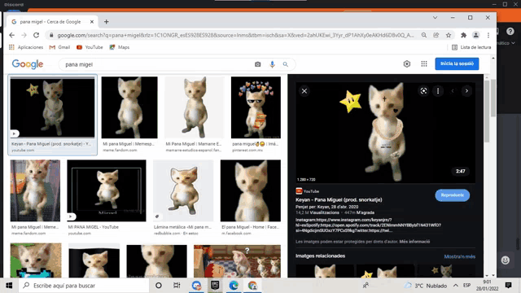Open the Chrome three-dot menu

coord(488,35)
